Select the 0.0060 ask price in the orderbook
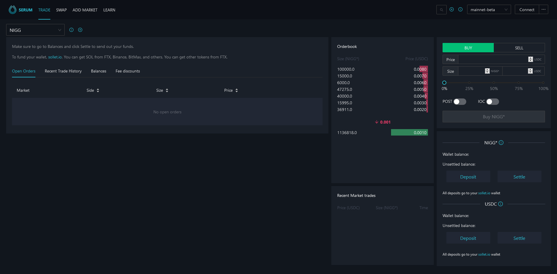This screenshot has width=557, height=274. point(420,83)
